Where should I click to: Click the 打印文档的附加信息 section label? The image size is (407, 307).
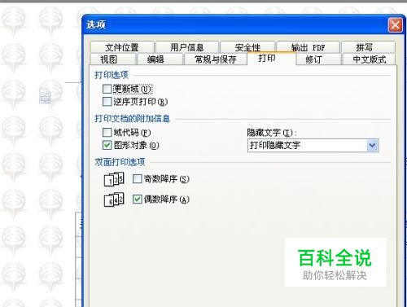pyautogui.click(x=132, y=119)
